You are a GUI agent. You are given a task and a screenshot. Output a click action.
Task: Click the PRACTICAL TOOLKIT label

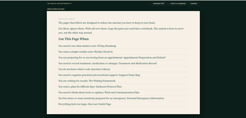tap(67, 19)
